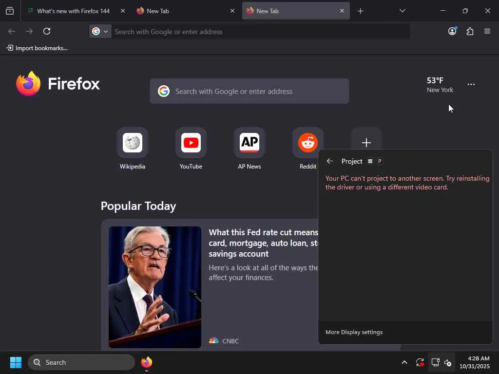Open the Google search engine selector dropdown
Screen dimensions: 499x374
pyautogui.click(x=100, y=31)
